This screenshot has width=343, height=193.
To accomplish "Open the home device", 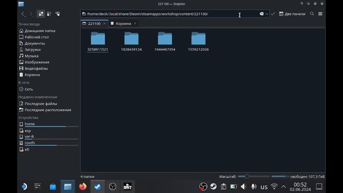I will click(x=48, y=124).
